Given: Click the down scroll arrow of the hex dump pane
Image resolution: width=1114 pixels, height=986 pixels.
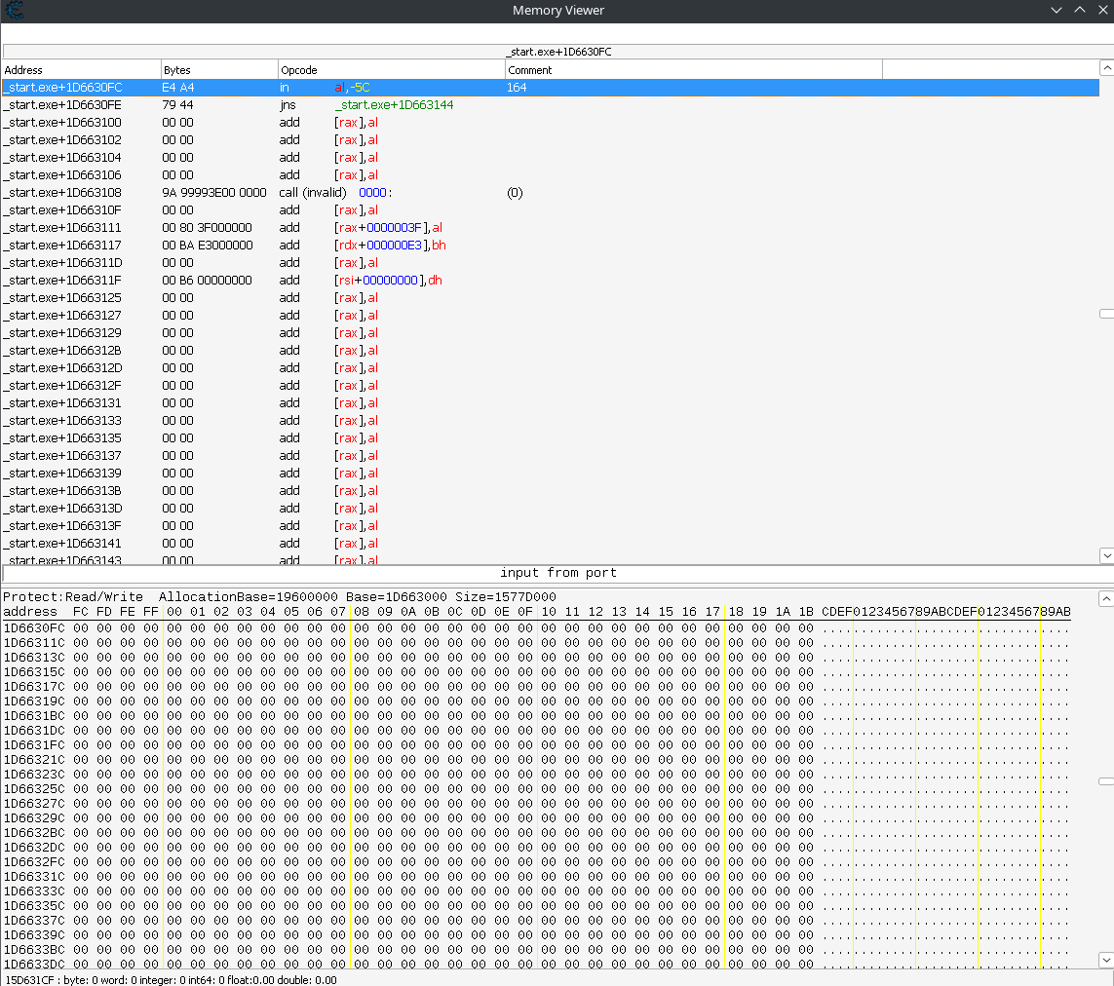Looking at the screenshot, I should (x=1105, y=961).
